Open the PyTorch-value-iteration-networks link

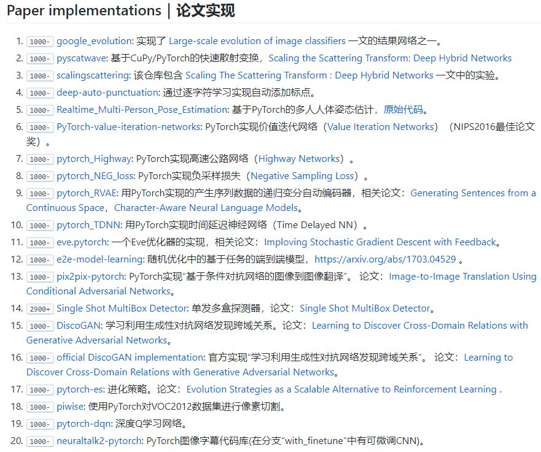click(x=129, y=127)
